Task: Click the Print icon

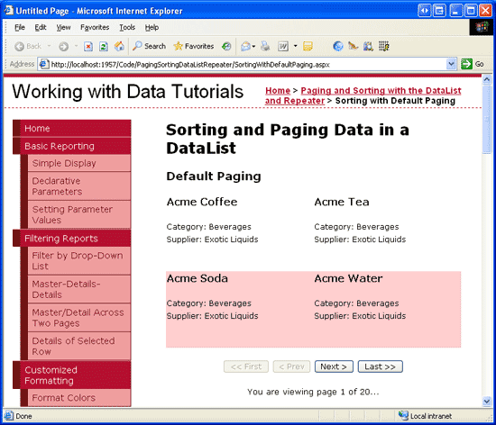Action: tap(265, 47)
